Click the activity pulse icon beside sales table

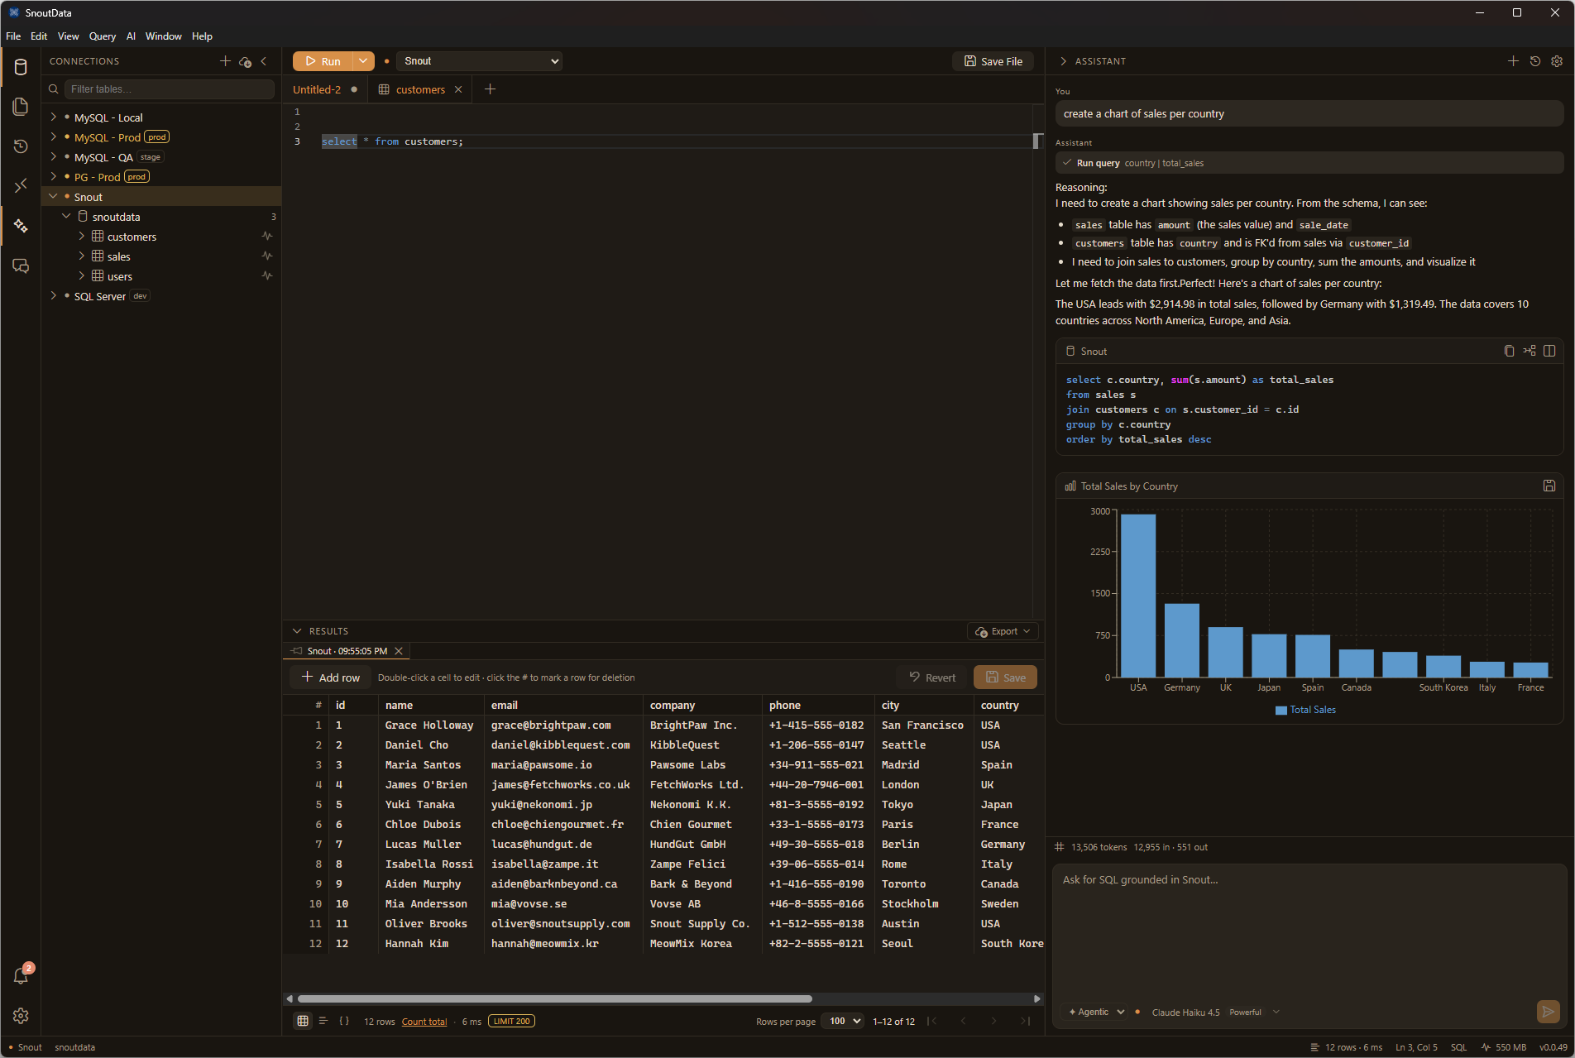coord(267,256)
